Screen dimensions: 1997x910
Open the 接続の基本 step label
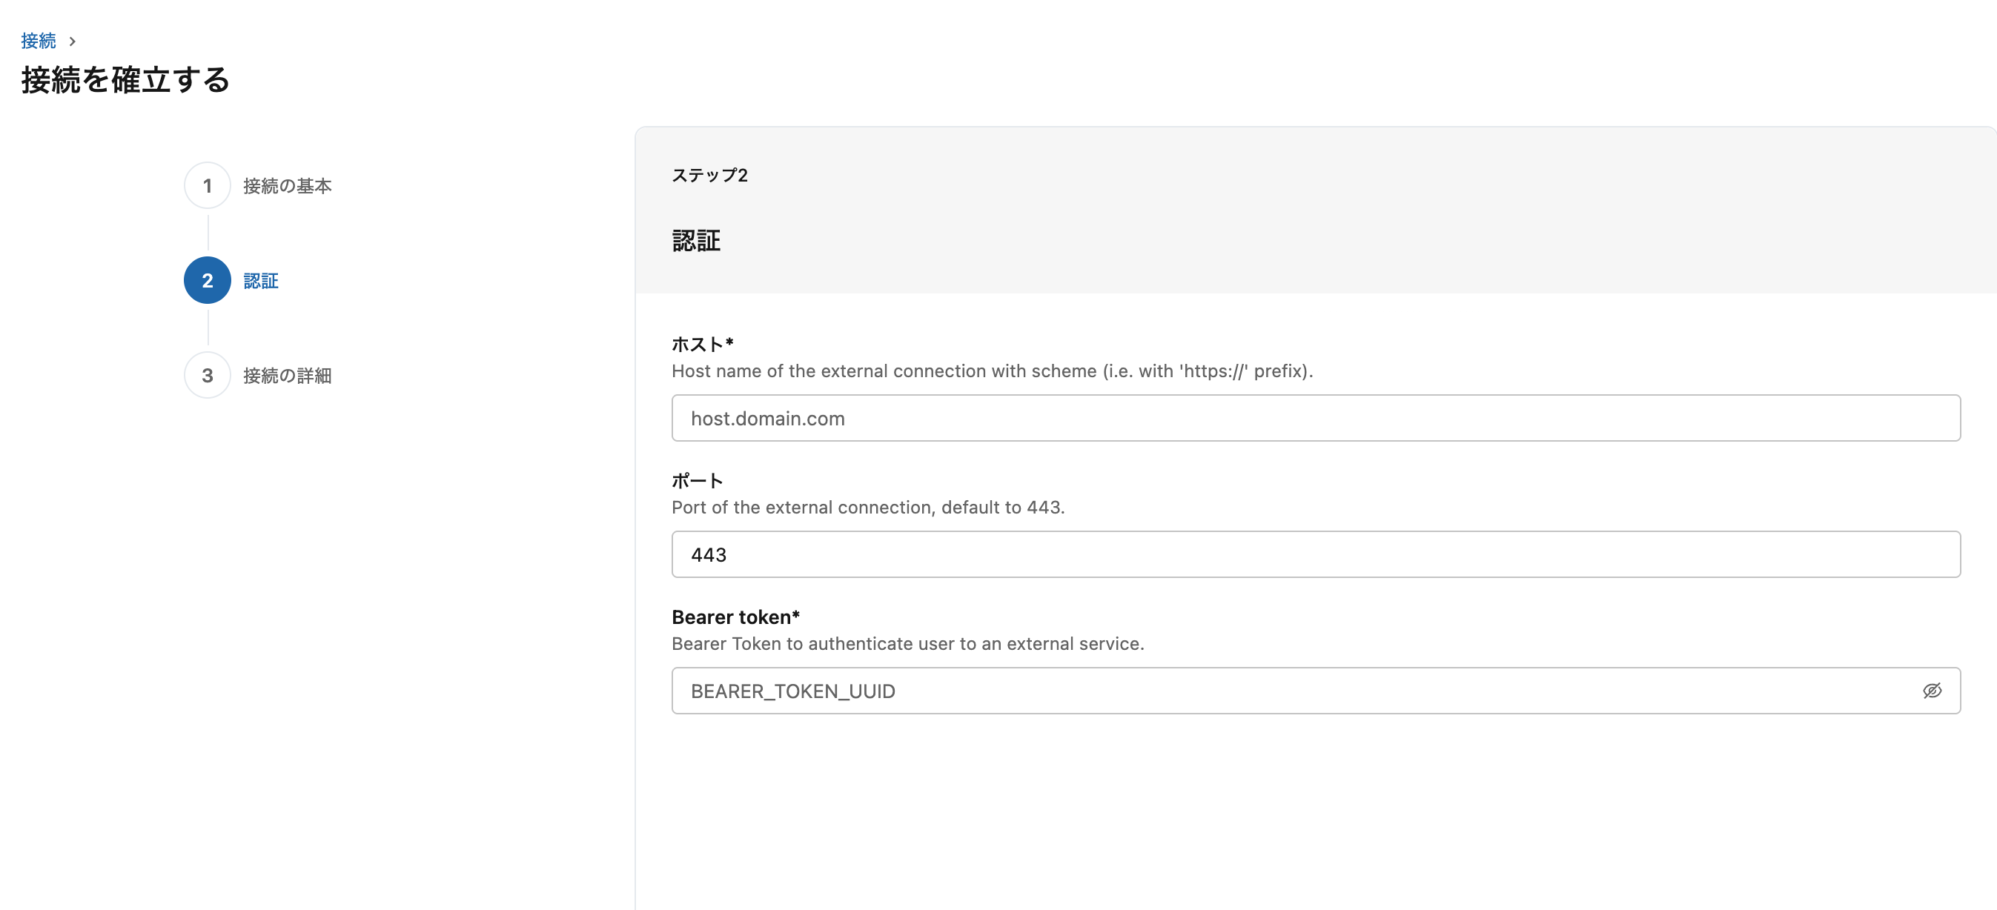[287, 186]
